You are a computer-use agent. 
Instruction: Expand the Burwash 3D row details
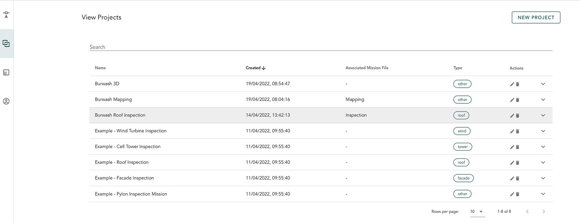point(543,84)
